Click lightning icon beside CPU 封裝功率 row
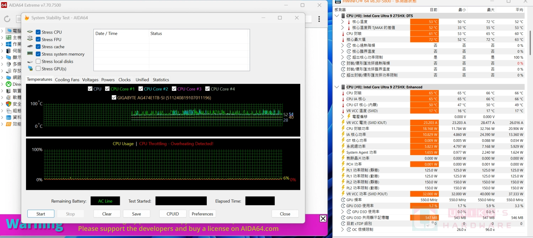The image size is (533, 238). 343,129
